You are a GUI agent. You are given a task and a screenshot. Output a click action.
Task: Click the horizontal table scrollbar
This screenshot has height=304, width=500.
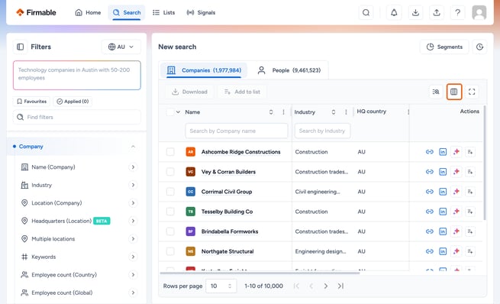[x=260, y=273]
